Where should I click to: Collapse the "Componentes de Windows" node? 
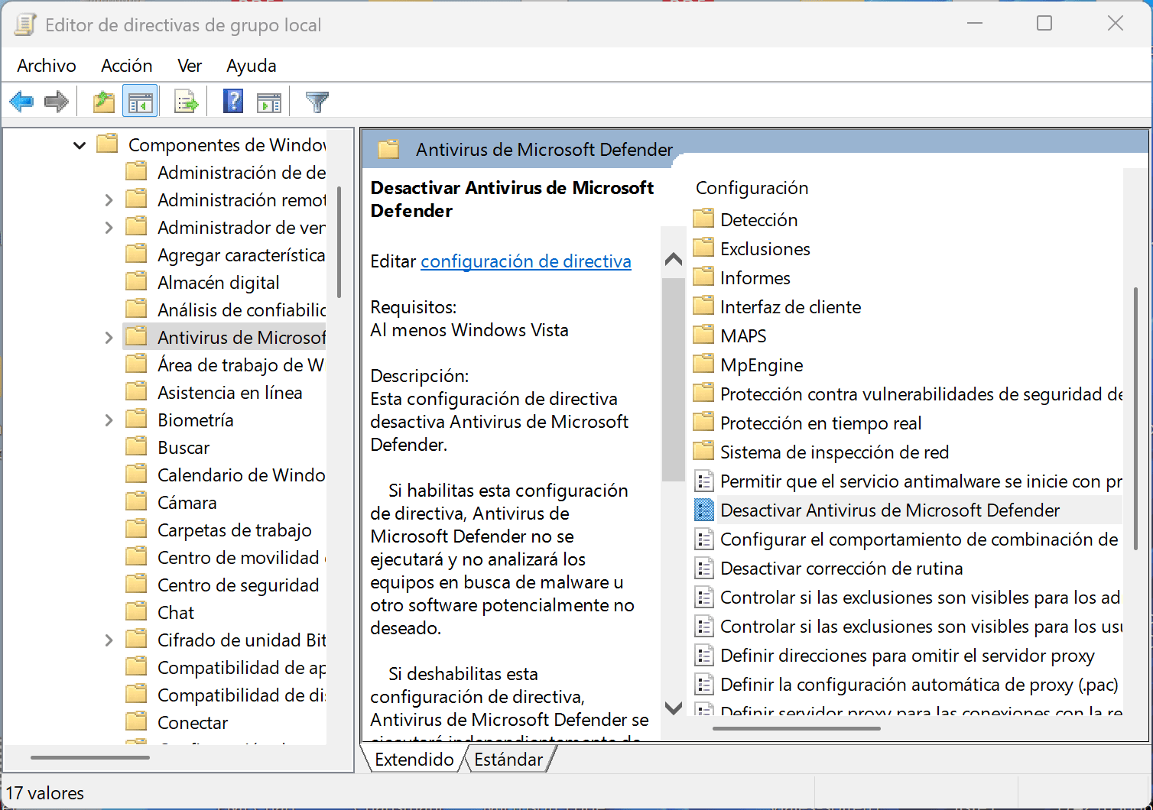pyautogui.click(x=79, y=144)
